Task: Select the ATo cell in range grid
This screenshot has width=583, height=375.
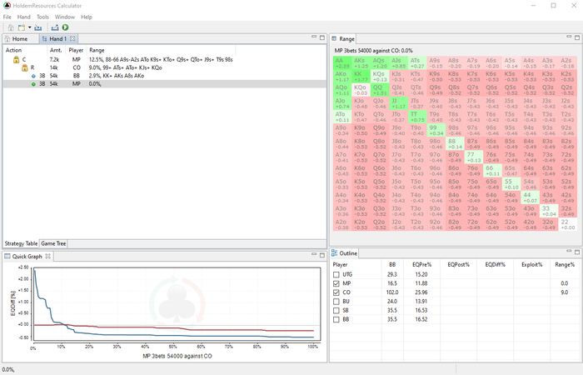Action: pyautogui.click(x=342, y=117)
